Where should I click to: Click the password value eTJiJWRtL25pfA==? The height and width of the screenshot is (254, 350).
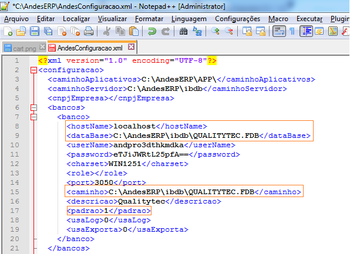click(151, 154)
